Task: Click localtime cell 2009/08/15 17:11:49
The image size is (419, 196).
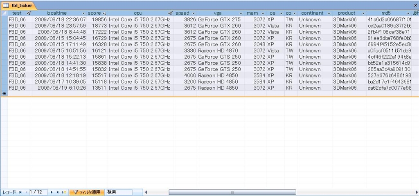Action: [59, 44]
